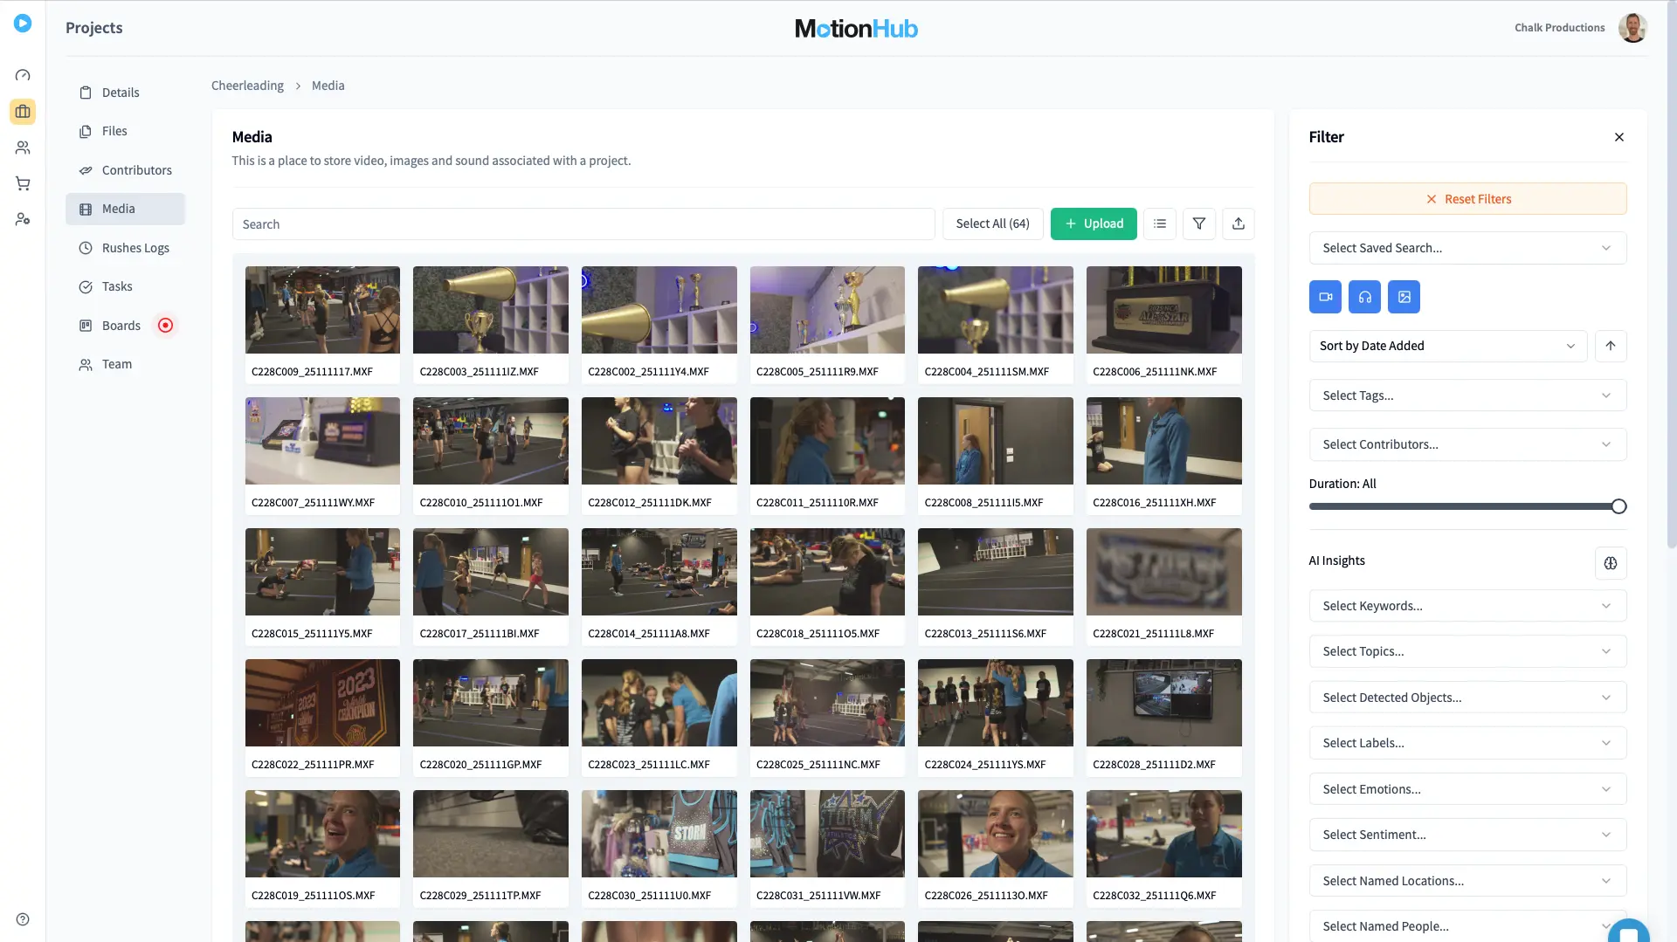
Task: Click the Reset Filters button
Action: point(1467,198)
